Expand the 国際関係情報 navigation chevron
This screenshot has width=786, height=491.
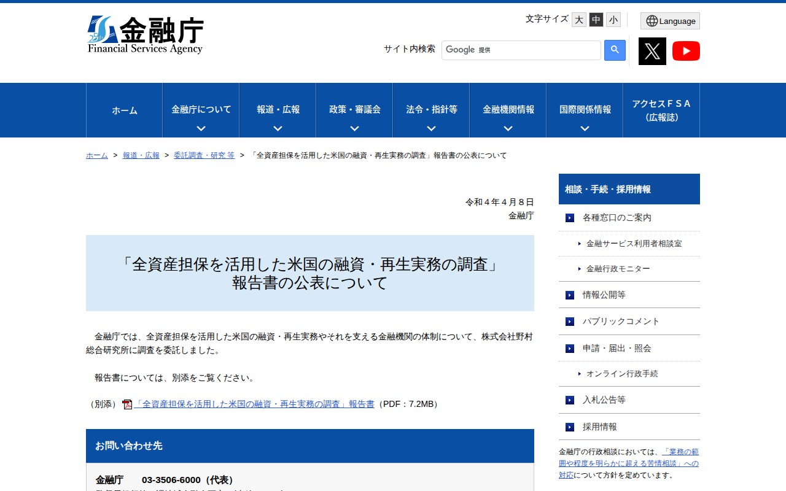point(584,128)
